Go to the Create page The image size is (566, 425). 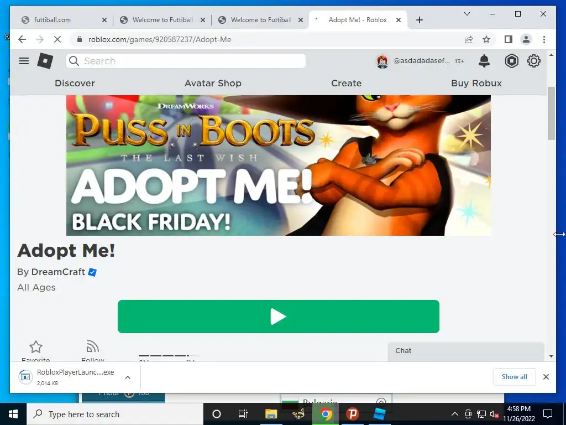346,83
